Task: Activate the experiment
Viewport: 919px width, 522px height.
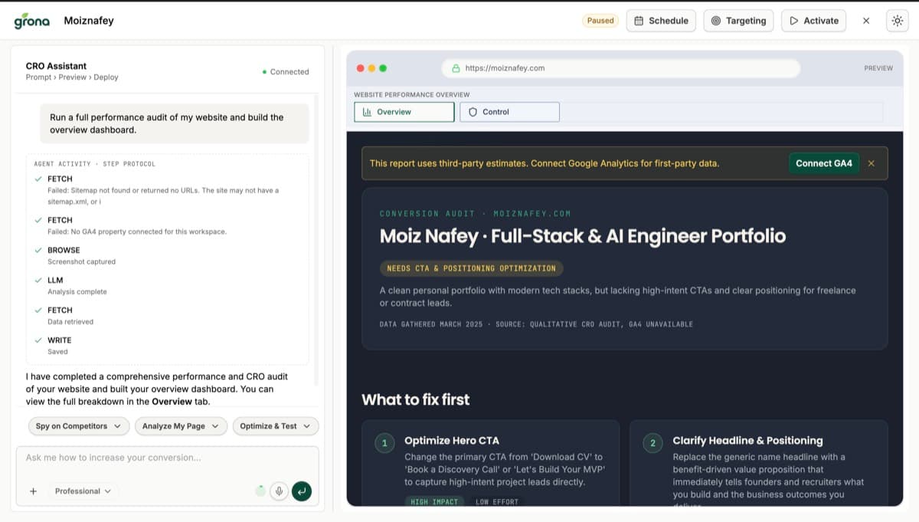Action: click(813, 21)
